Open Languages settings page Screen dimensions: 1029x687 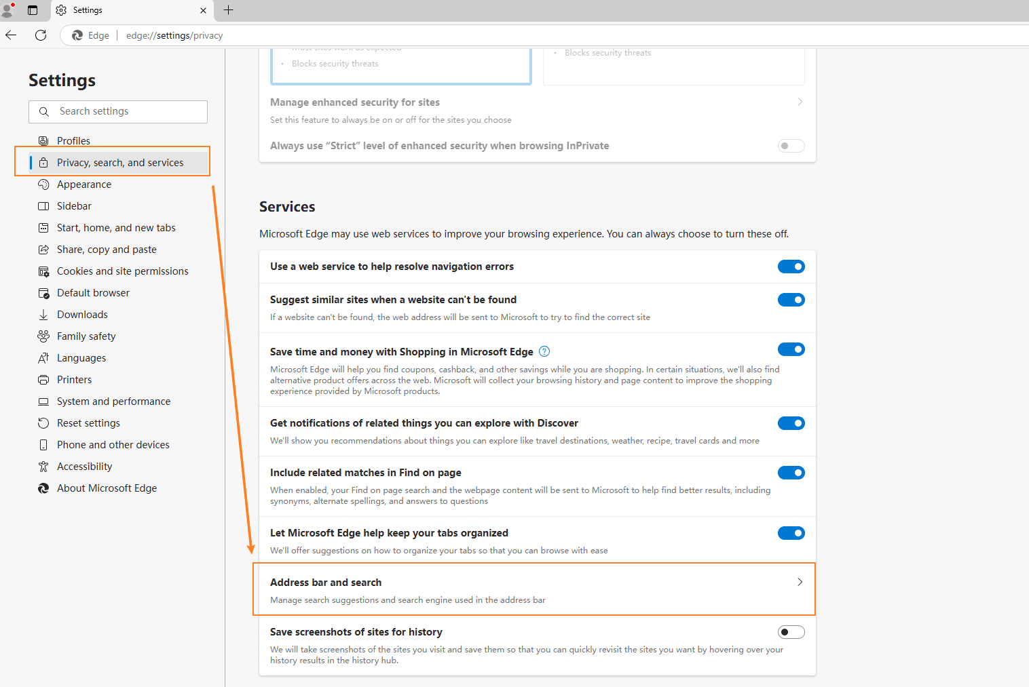click(x=81, y=358)
